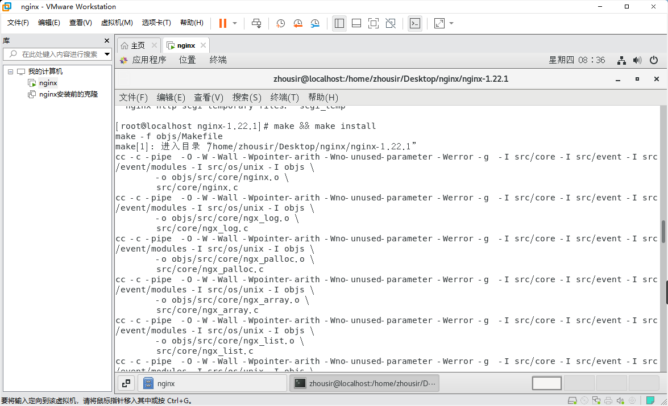Viewport: 668px width, 406px height.
Task: Open the stretch display dropdown arrow
Action: click(451, 23)
